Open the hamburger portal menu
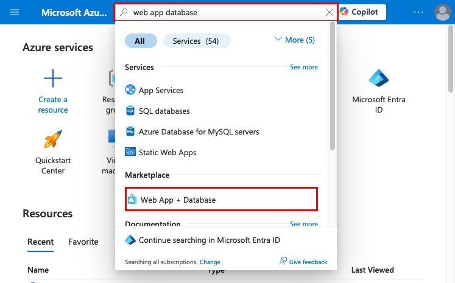 tap(15, 12)
